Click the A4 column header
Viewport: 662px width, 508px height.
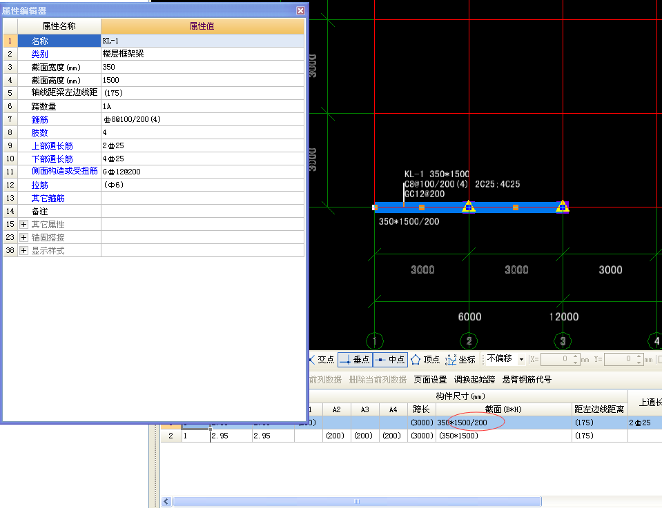pyautogui.click(x=393, y=409)
